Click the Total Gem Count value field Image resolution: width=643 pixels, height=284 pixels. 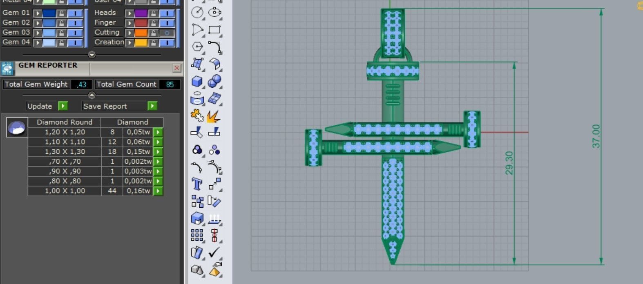(x=170, y=84)
